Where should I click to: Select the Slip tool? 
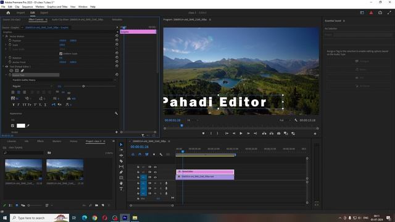(x=121, y=166)
